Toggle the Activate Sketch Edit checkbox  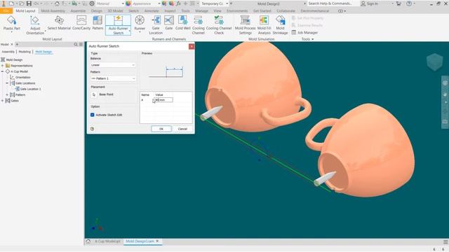(92, 115)
